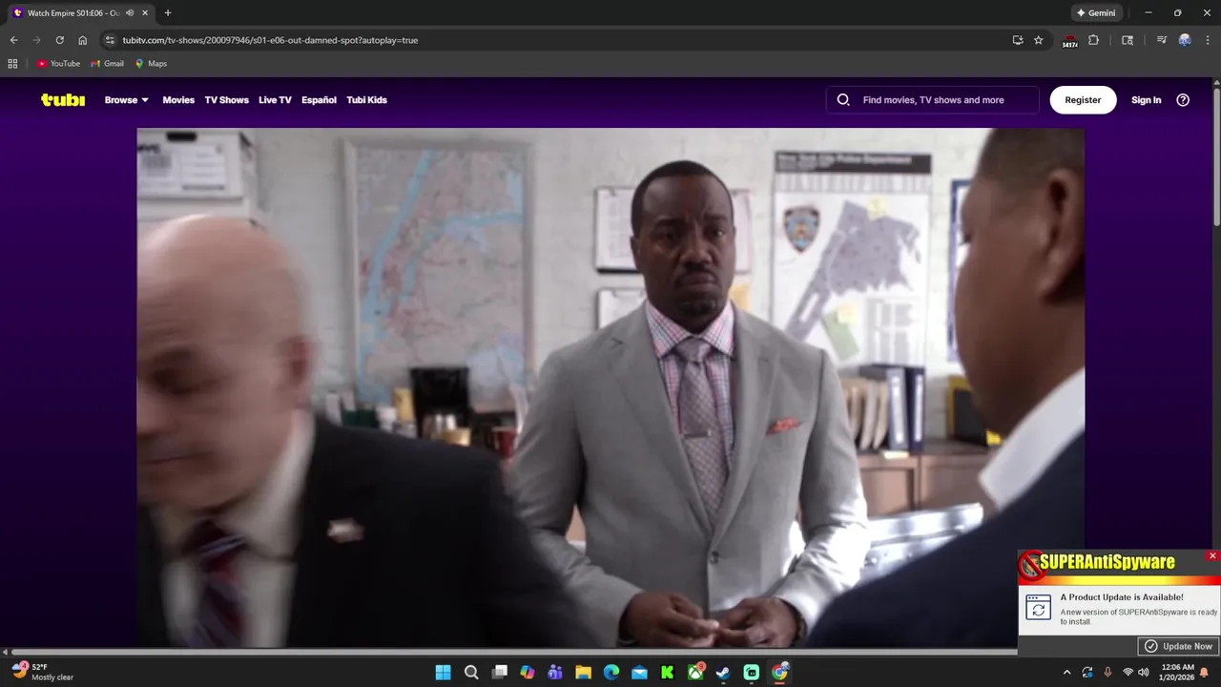The width and height of the screenshot is (1221, 687).
Task: Click the search magnifier icon on Tubi
Action: [x=843, y=100]
